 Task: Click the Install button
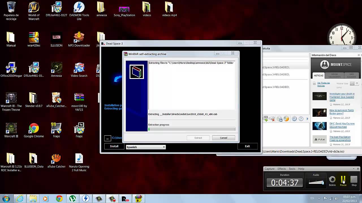(x=114, y=146)
